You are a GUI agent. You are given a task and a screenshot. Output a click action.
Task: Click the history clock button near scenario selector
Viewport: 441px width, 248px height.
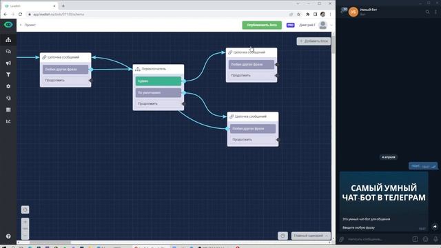pos(283,236)
